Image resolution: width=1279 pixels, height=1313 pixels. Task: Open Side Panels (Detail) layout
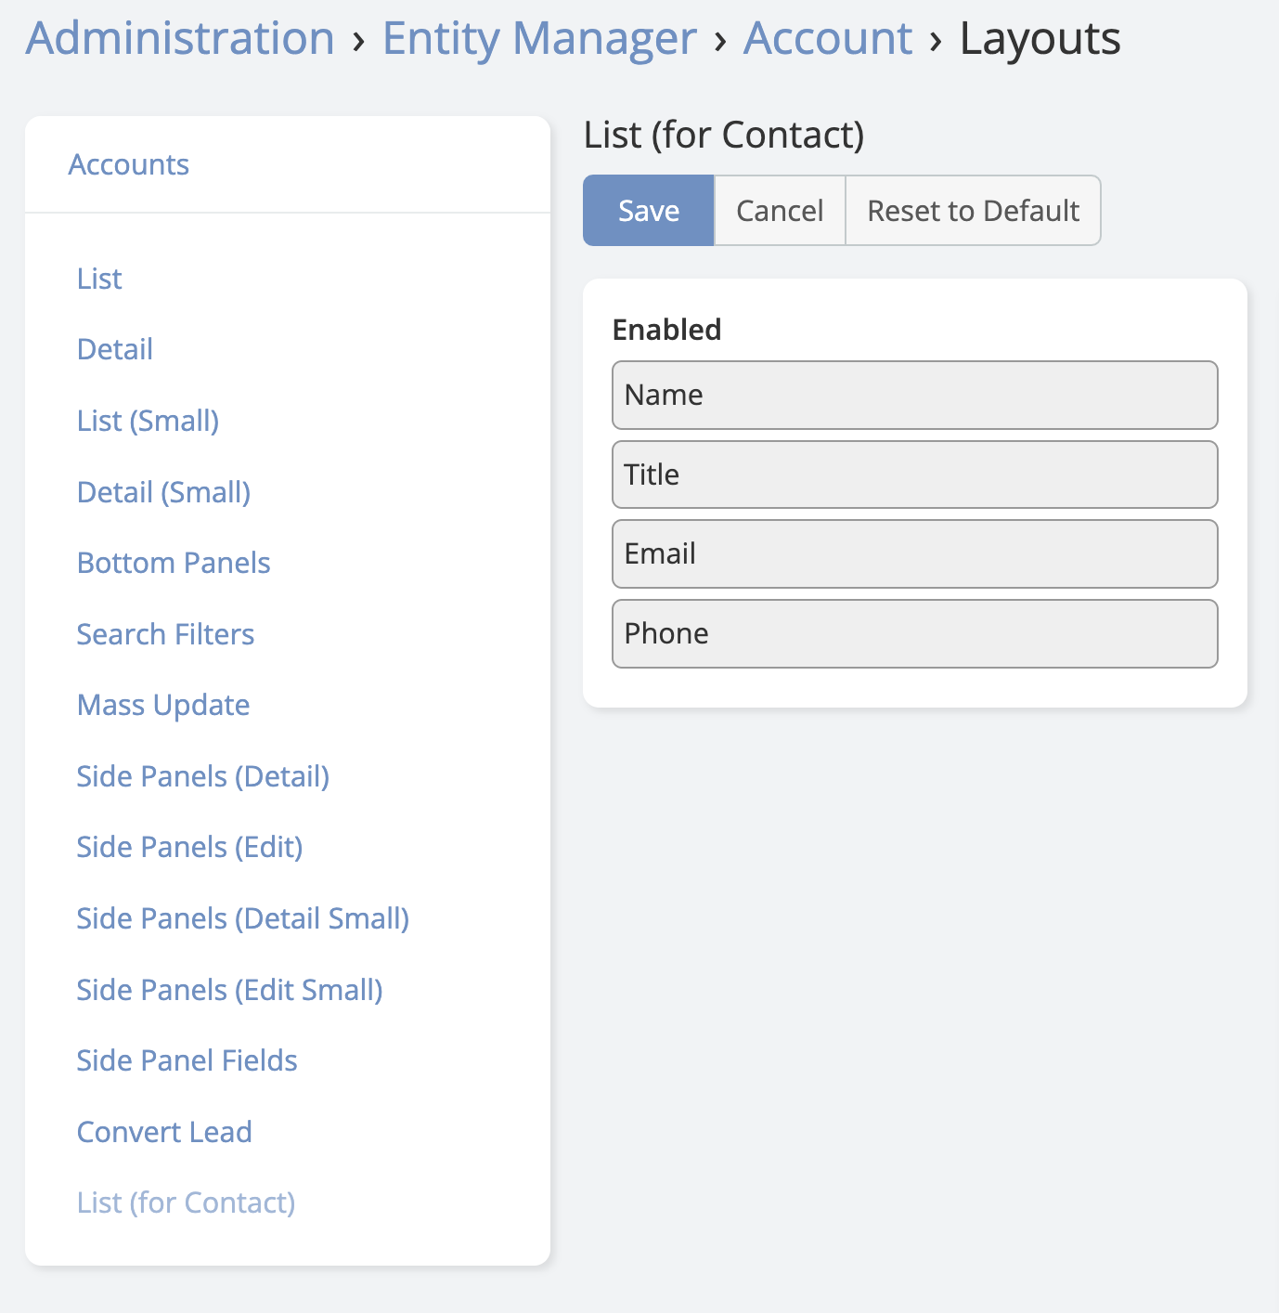click(203, 776)
